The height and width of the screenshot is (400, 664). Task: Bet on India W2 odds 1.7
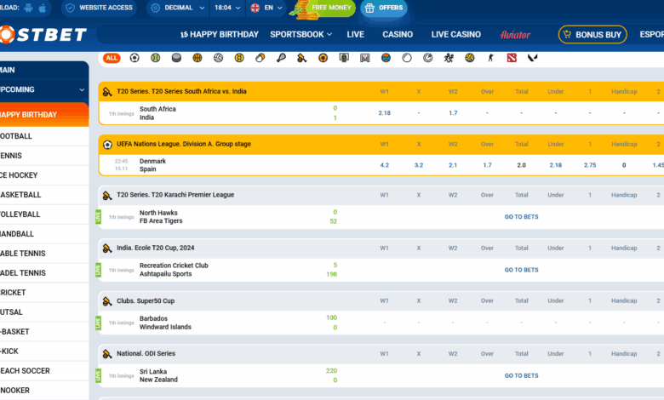click(x=453, y=113)
